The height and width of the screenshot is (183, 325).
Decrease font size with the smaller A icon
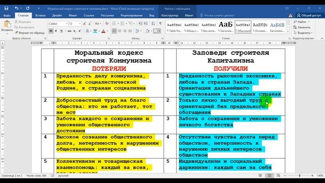pyautogui.click(x=90, y=24)
